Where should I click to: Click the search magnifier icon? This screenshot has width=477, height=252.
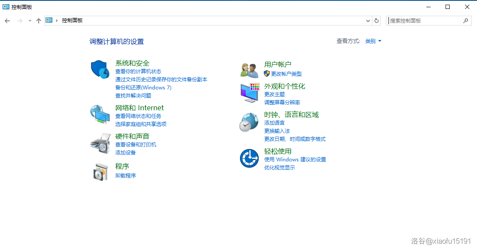[x=466, y=21]
